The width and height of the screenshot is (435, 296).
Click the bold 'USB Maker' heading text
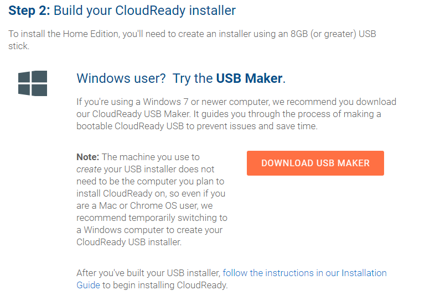(250, 78)
